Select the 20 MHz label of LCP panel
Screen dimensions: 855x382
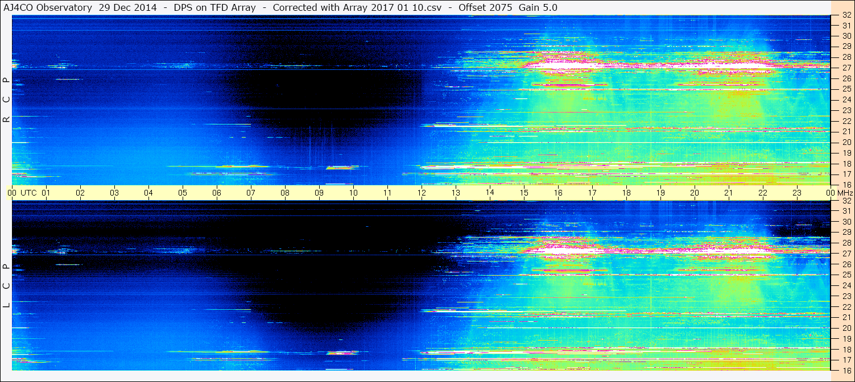point(846,328)
